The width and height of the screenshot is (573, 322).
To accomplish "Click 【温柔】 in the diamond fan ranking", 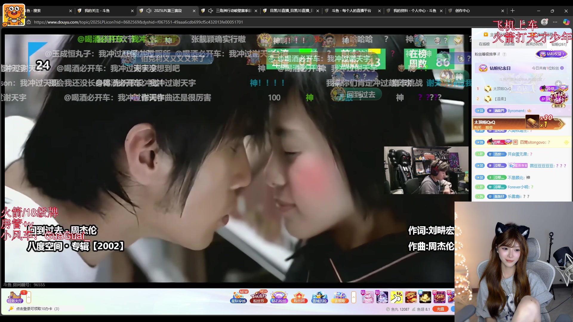I will 500,99.
